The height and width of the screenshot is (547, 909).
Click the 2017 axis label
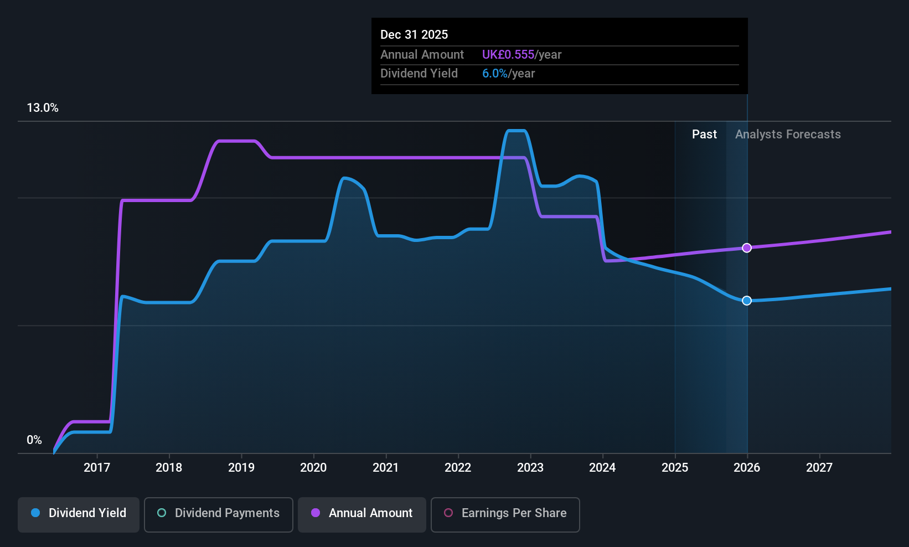[97, 468]
